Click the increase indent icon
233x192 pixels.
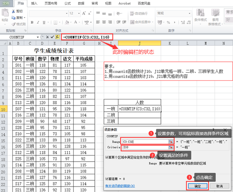pos(124,22)
